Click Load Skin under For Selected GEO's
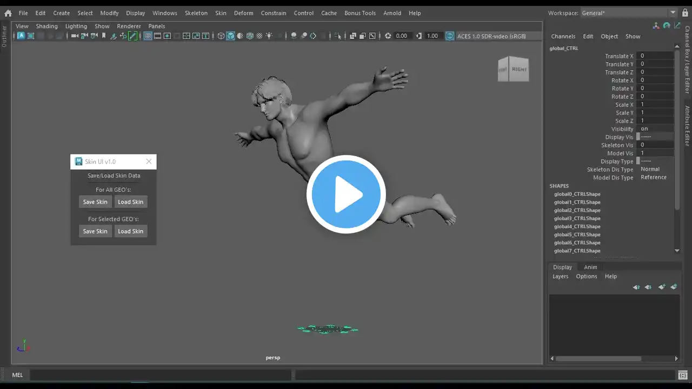 (131, 231)
